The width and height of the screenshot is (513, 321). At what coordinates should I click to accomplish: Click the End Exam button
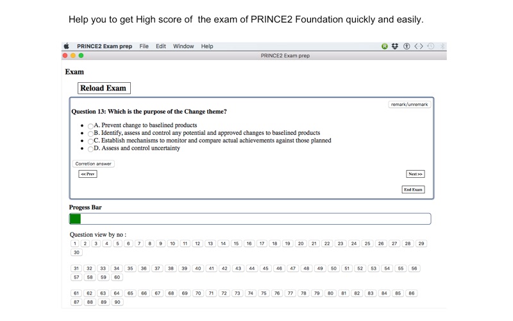point(413,189)
